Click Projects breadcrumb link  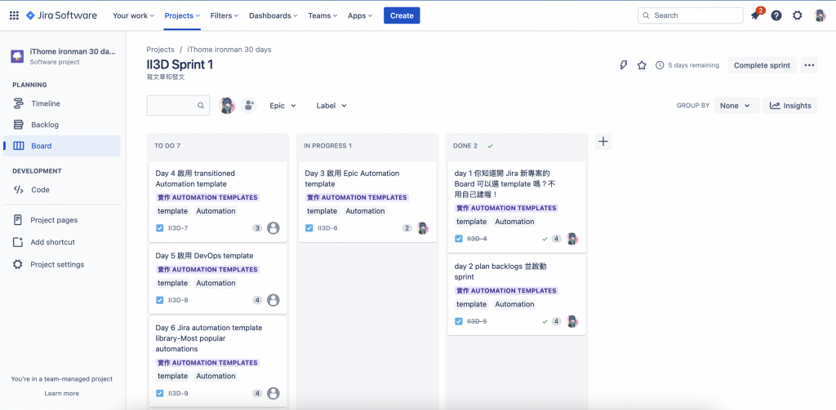point(161,50)
